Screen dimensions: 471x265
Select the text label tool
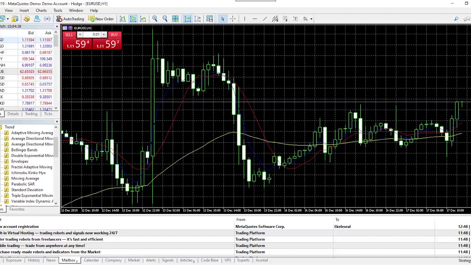point(295,19)
